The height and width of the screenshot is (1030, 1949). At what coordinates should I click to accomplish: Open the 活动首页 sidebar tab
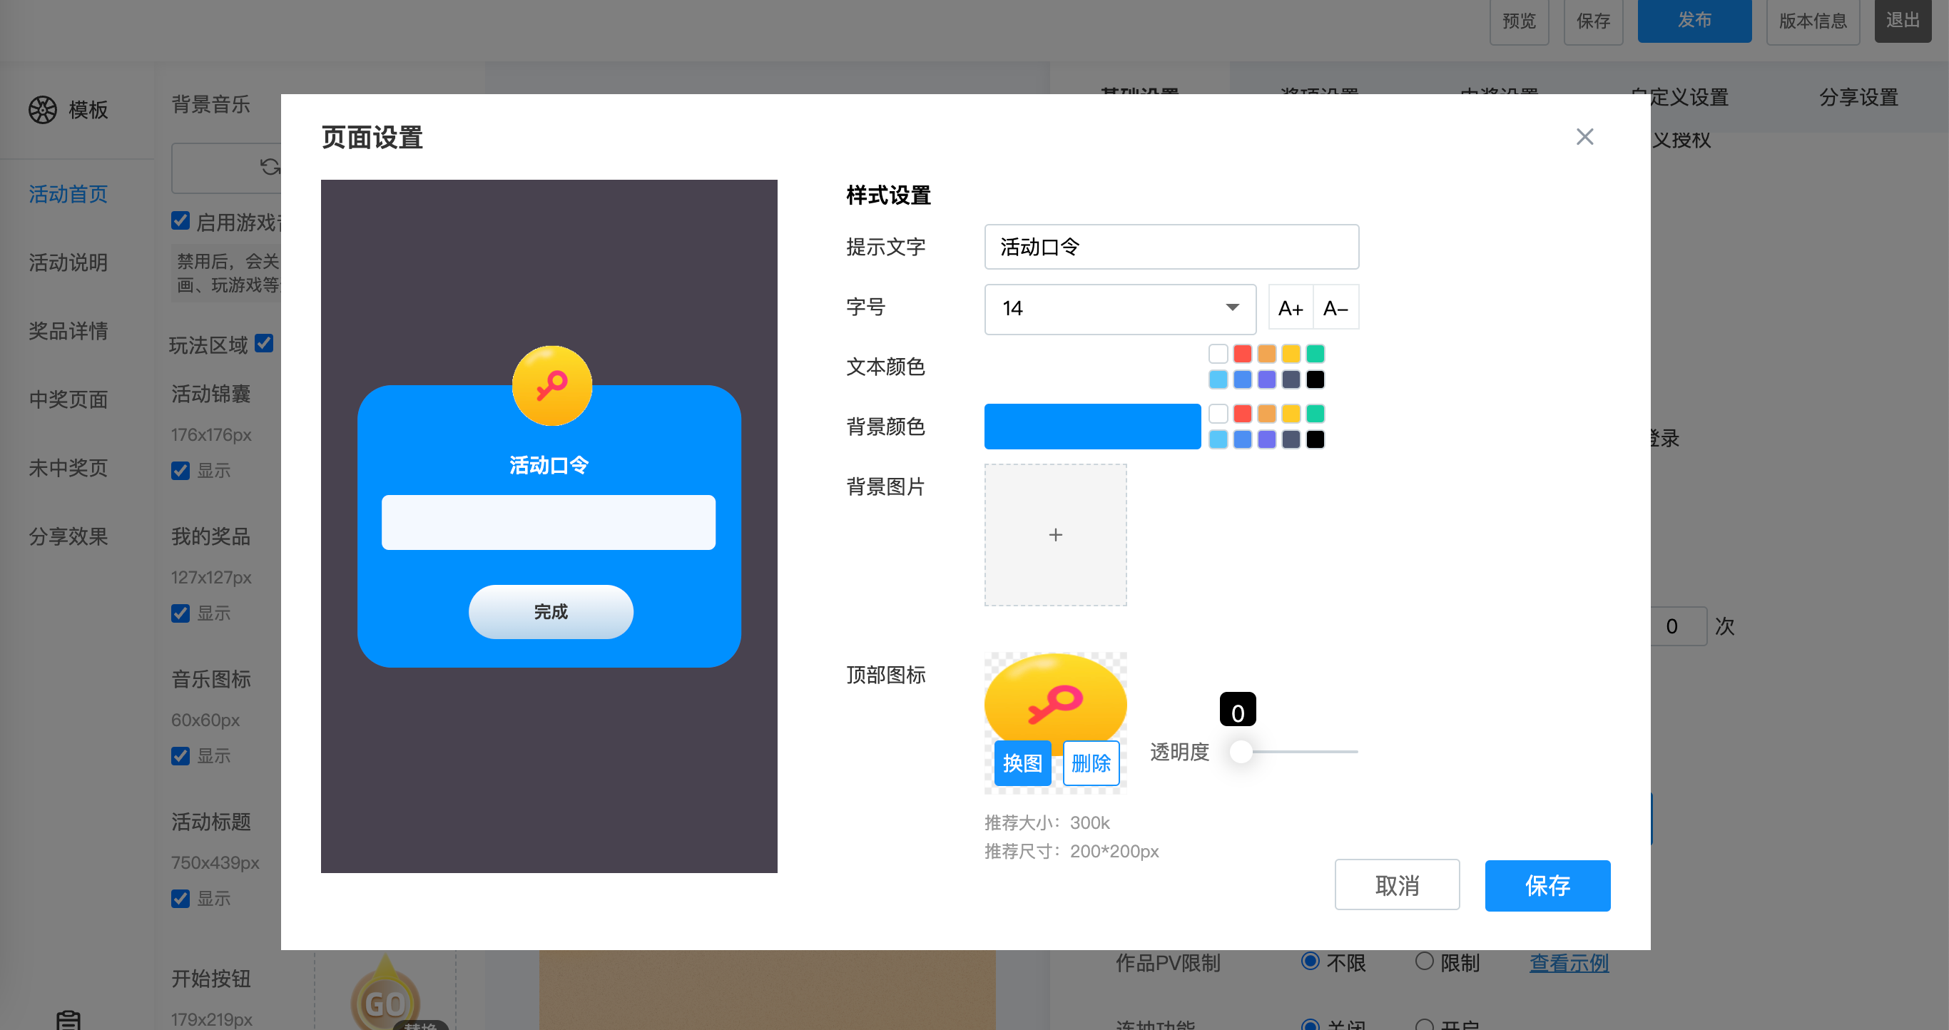(x=68, y=194)
